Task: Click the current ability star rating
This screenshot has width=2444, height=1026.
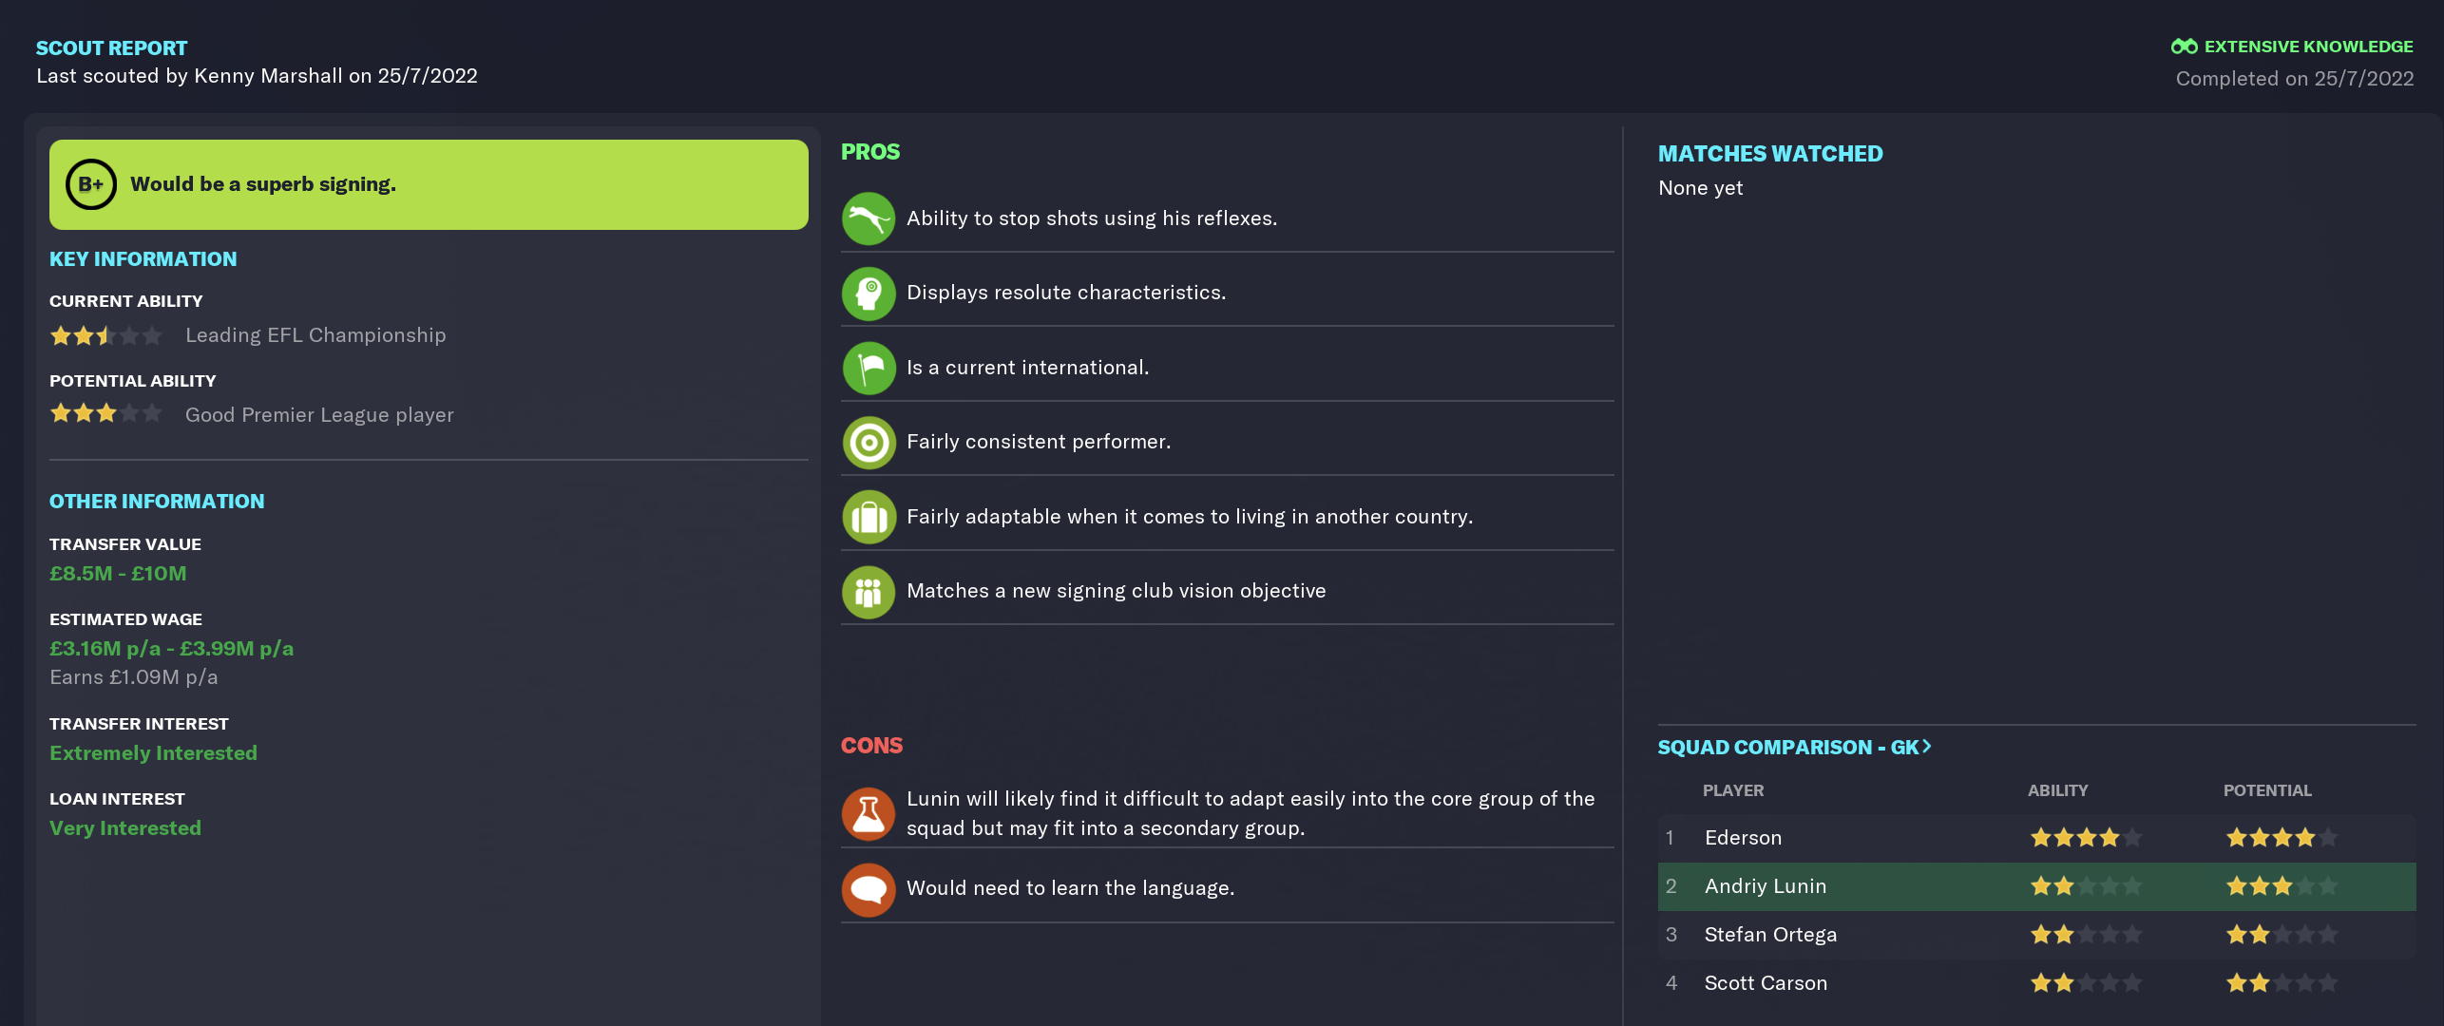Action: pos(105,335)
